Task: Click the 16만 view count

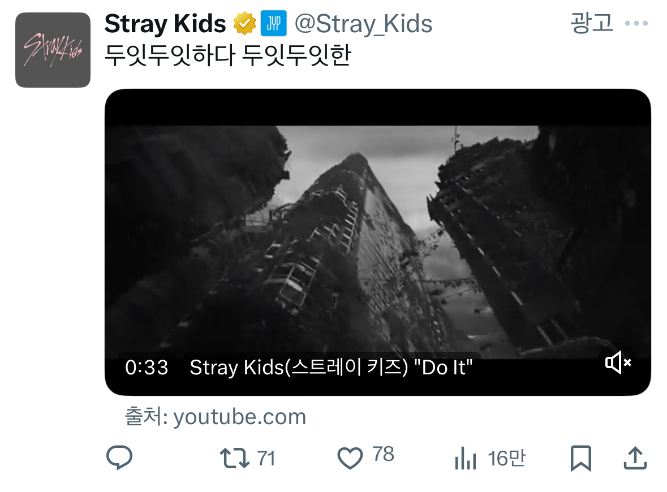Action: point(507,459)
